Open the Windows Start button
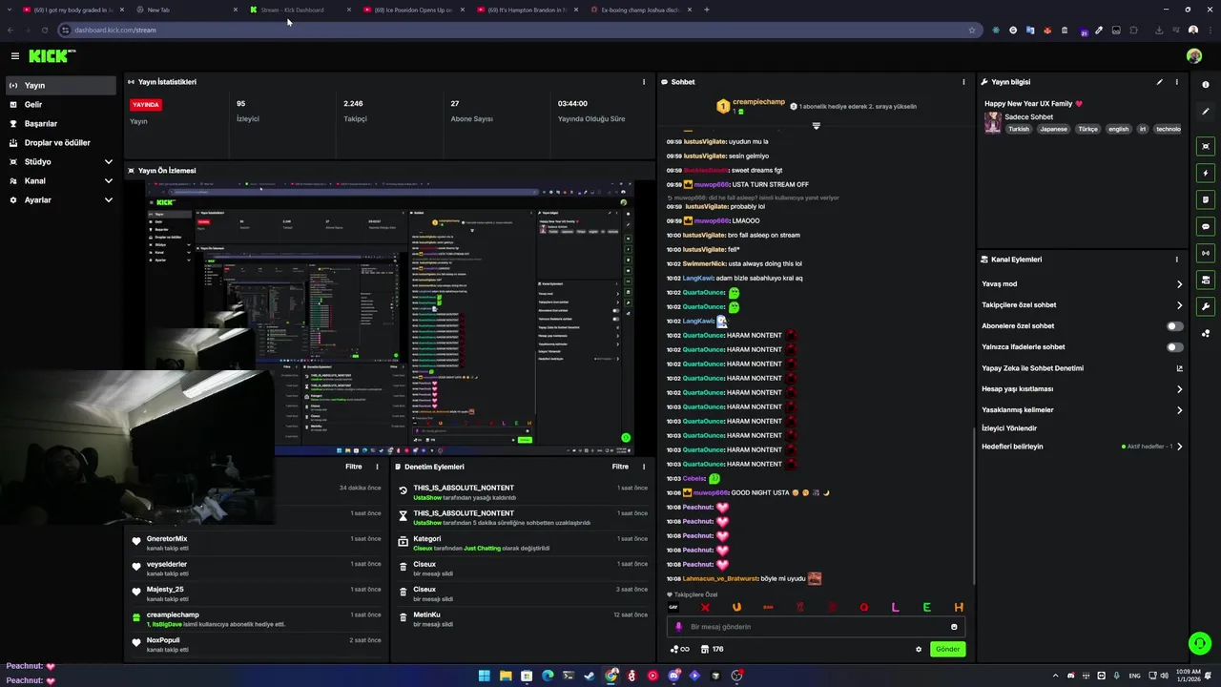Screen dimensions: 1221x687 pos(485,676)
